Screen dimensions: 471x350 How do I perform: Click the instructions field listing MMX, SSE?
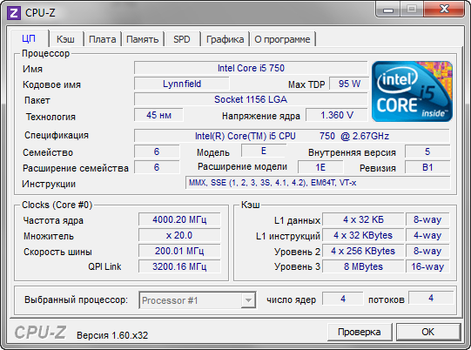[x=318, y=183]
